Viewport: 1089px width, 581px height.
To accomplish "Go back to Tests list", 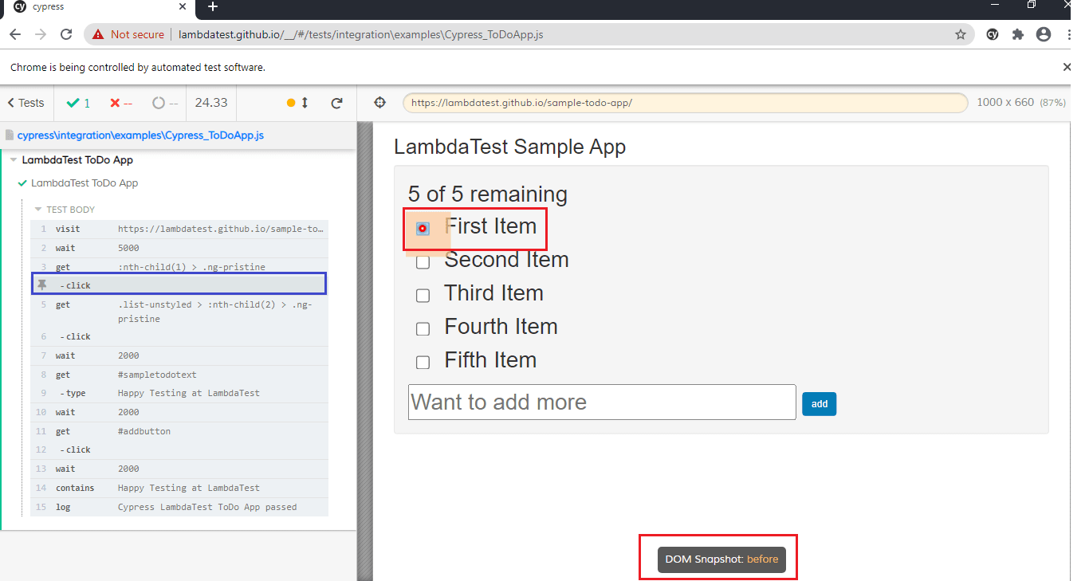I will pos(26,103).
